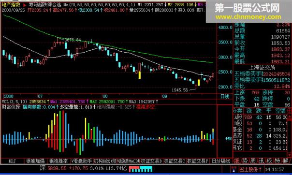Select the 日分隔线 tab
Screen dimensions: 292x175
point(221,161)
